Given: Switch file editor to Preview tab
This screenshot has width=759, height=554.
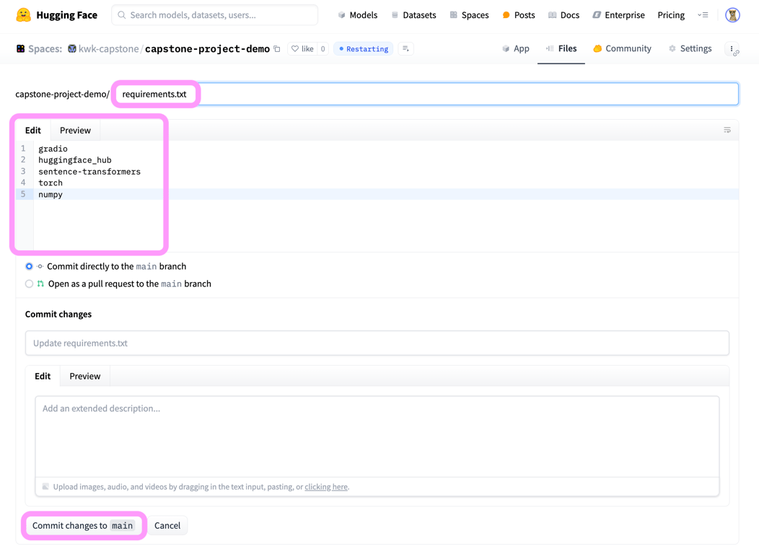Looking at the screenshot, I should (x=75, y=130).
